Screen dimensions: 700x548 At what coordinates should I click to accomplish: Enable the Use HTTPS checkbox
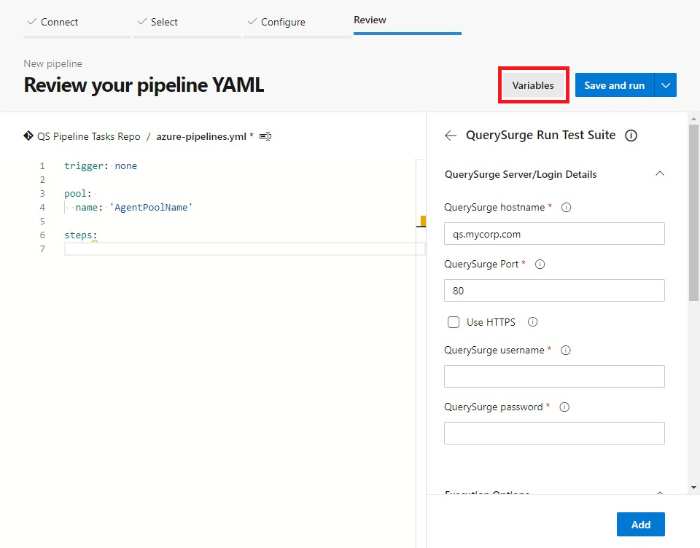(x=453, y=322)
